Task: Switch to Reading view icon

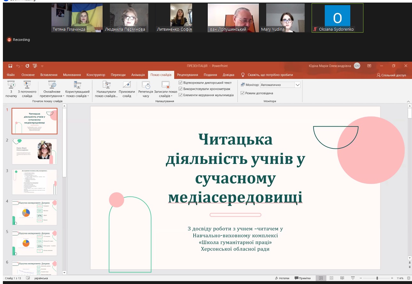Action: (342, 278)
